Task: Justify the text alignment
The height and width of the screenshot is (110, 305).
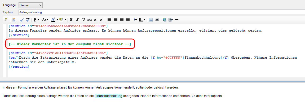Action: (x=128, y=20)
